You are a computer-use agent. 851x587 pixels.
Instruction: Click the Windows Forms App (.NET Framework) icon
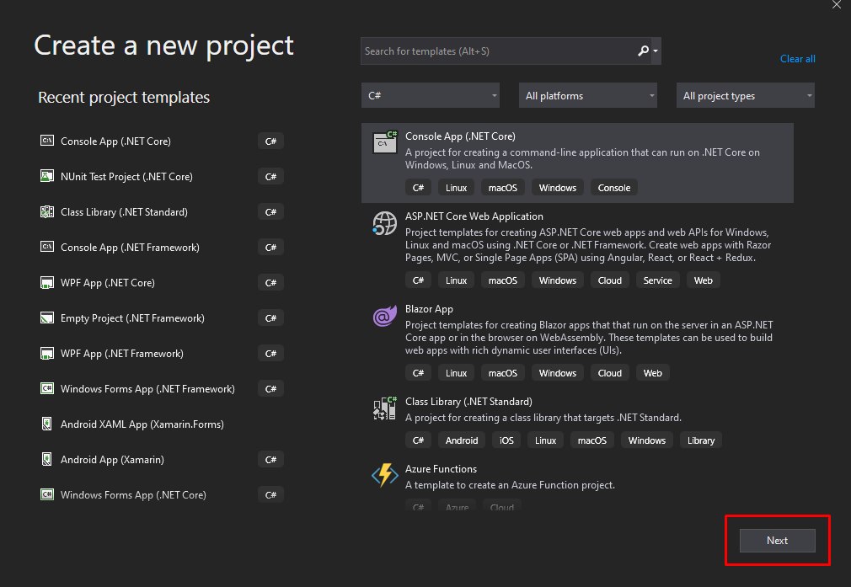point(47,388)
